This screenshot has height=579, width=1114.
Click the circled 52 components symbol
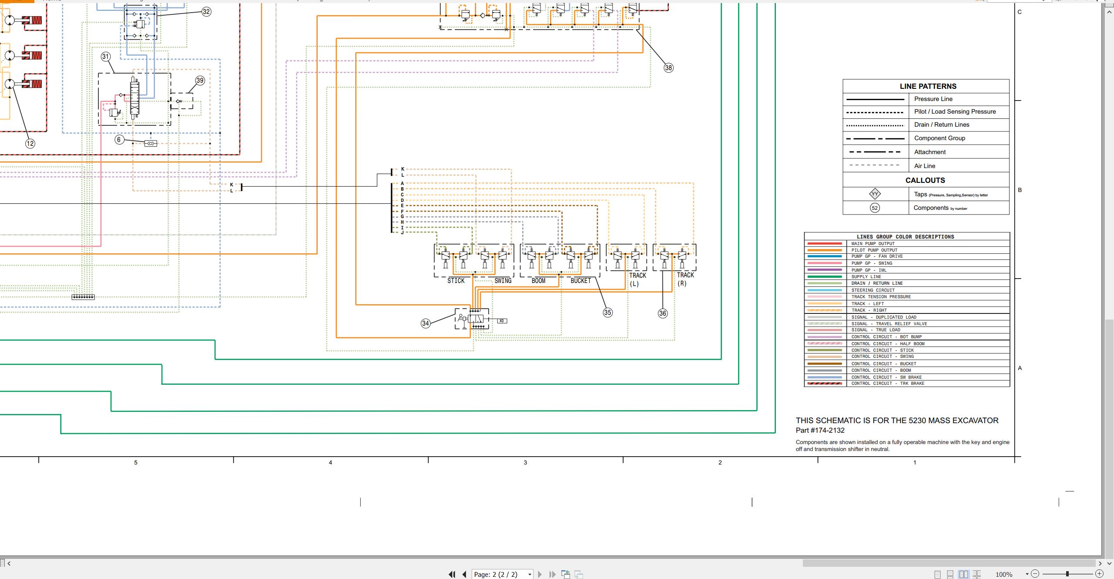pyautogui.click(x=875, y=208)
